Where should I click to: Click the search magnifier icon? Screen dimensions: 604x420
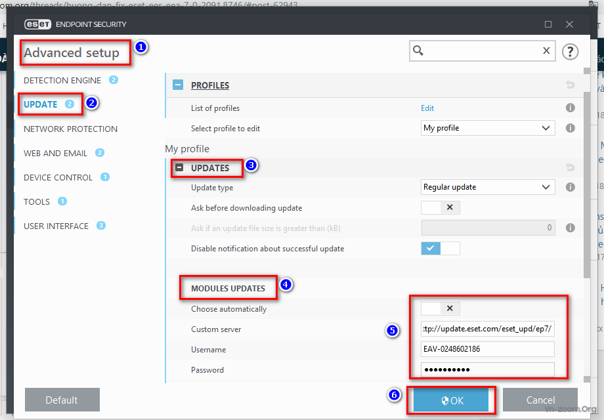418,51
